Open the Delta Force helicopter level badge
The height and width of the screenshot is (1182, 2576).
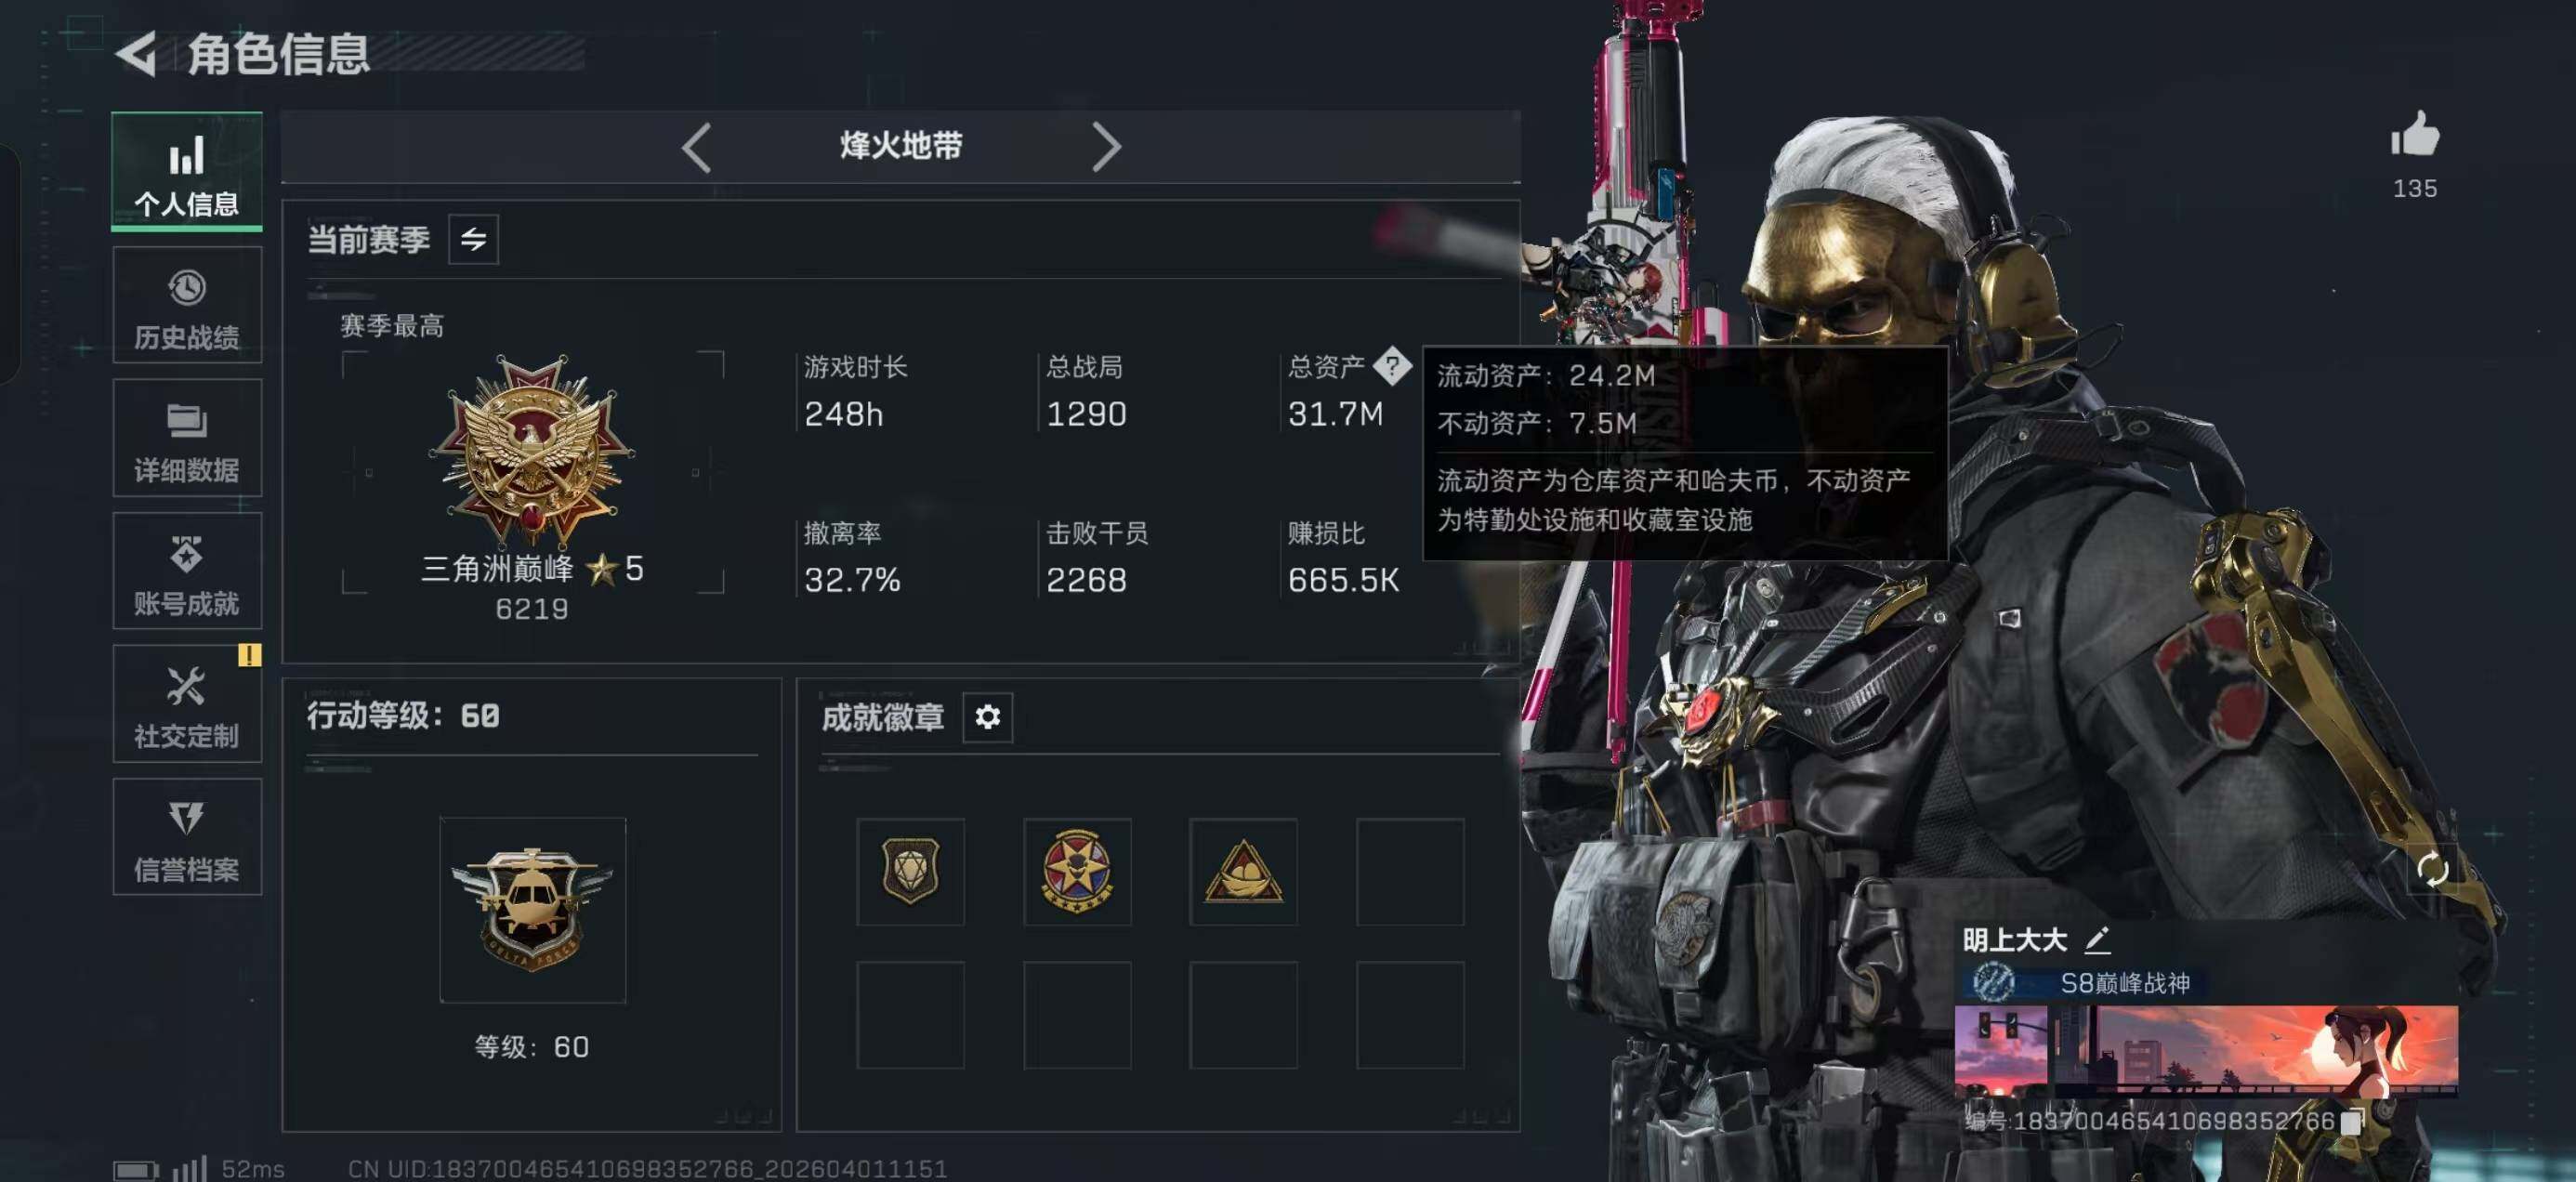pos(532,909)
